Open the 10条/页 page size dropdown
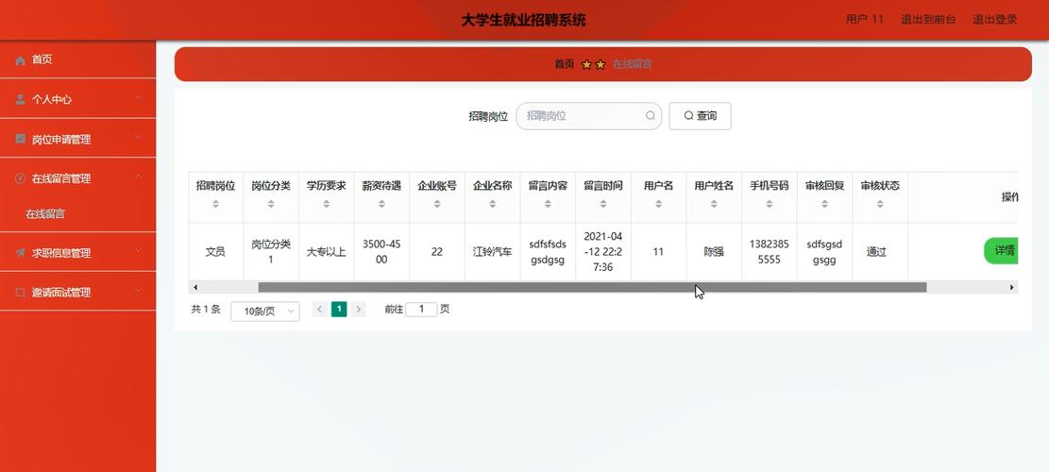 click(x=265, y=311)
